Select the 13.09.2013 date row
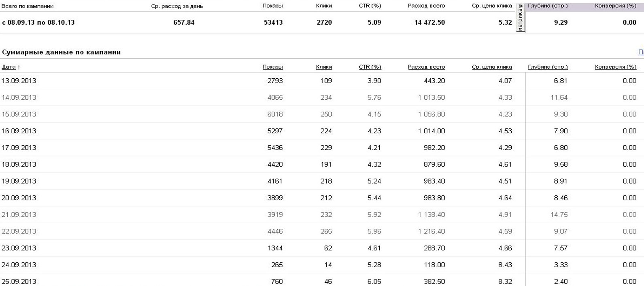Screen dimensions: 644x286 pyautogui.click(x=19, y=81)
